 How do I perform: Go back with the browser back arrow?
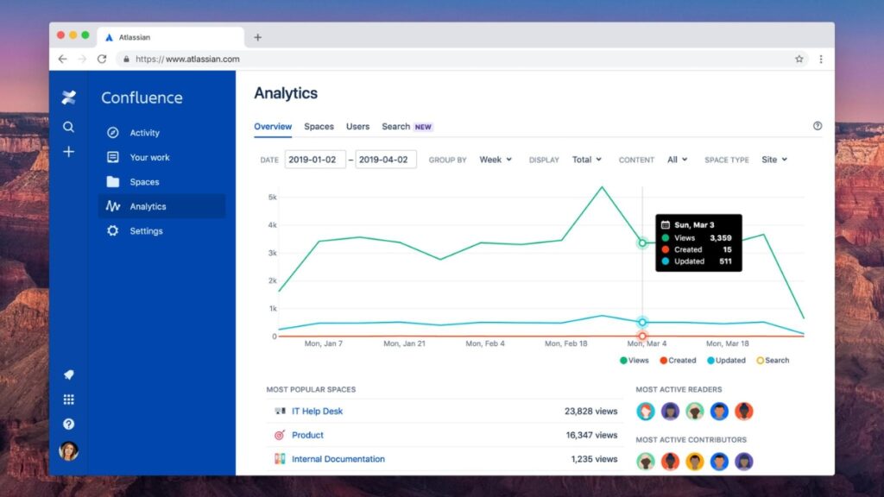click(x=62, y=59)
